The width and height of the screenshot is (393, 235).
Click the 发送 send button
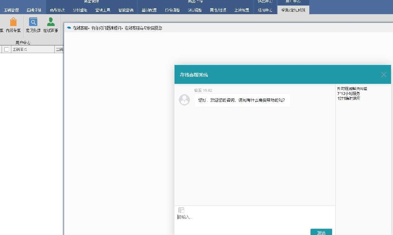tap(321, 232)
